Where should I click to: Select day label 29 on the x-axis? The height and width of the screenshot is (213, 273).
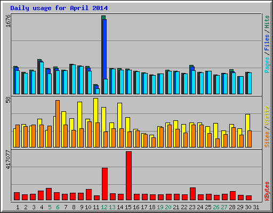tap(240, 207)
